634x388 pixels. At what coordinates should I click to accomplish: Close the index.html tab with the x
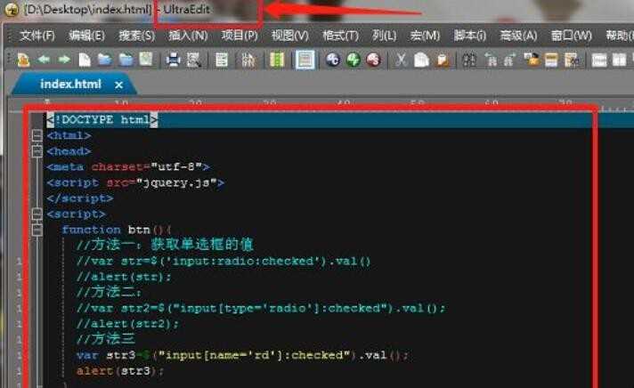[x=118, y=85]
